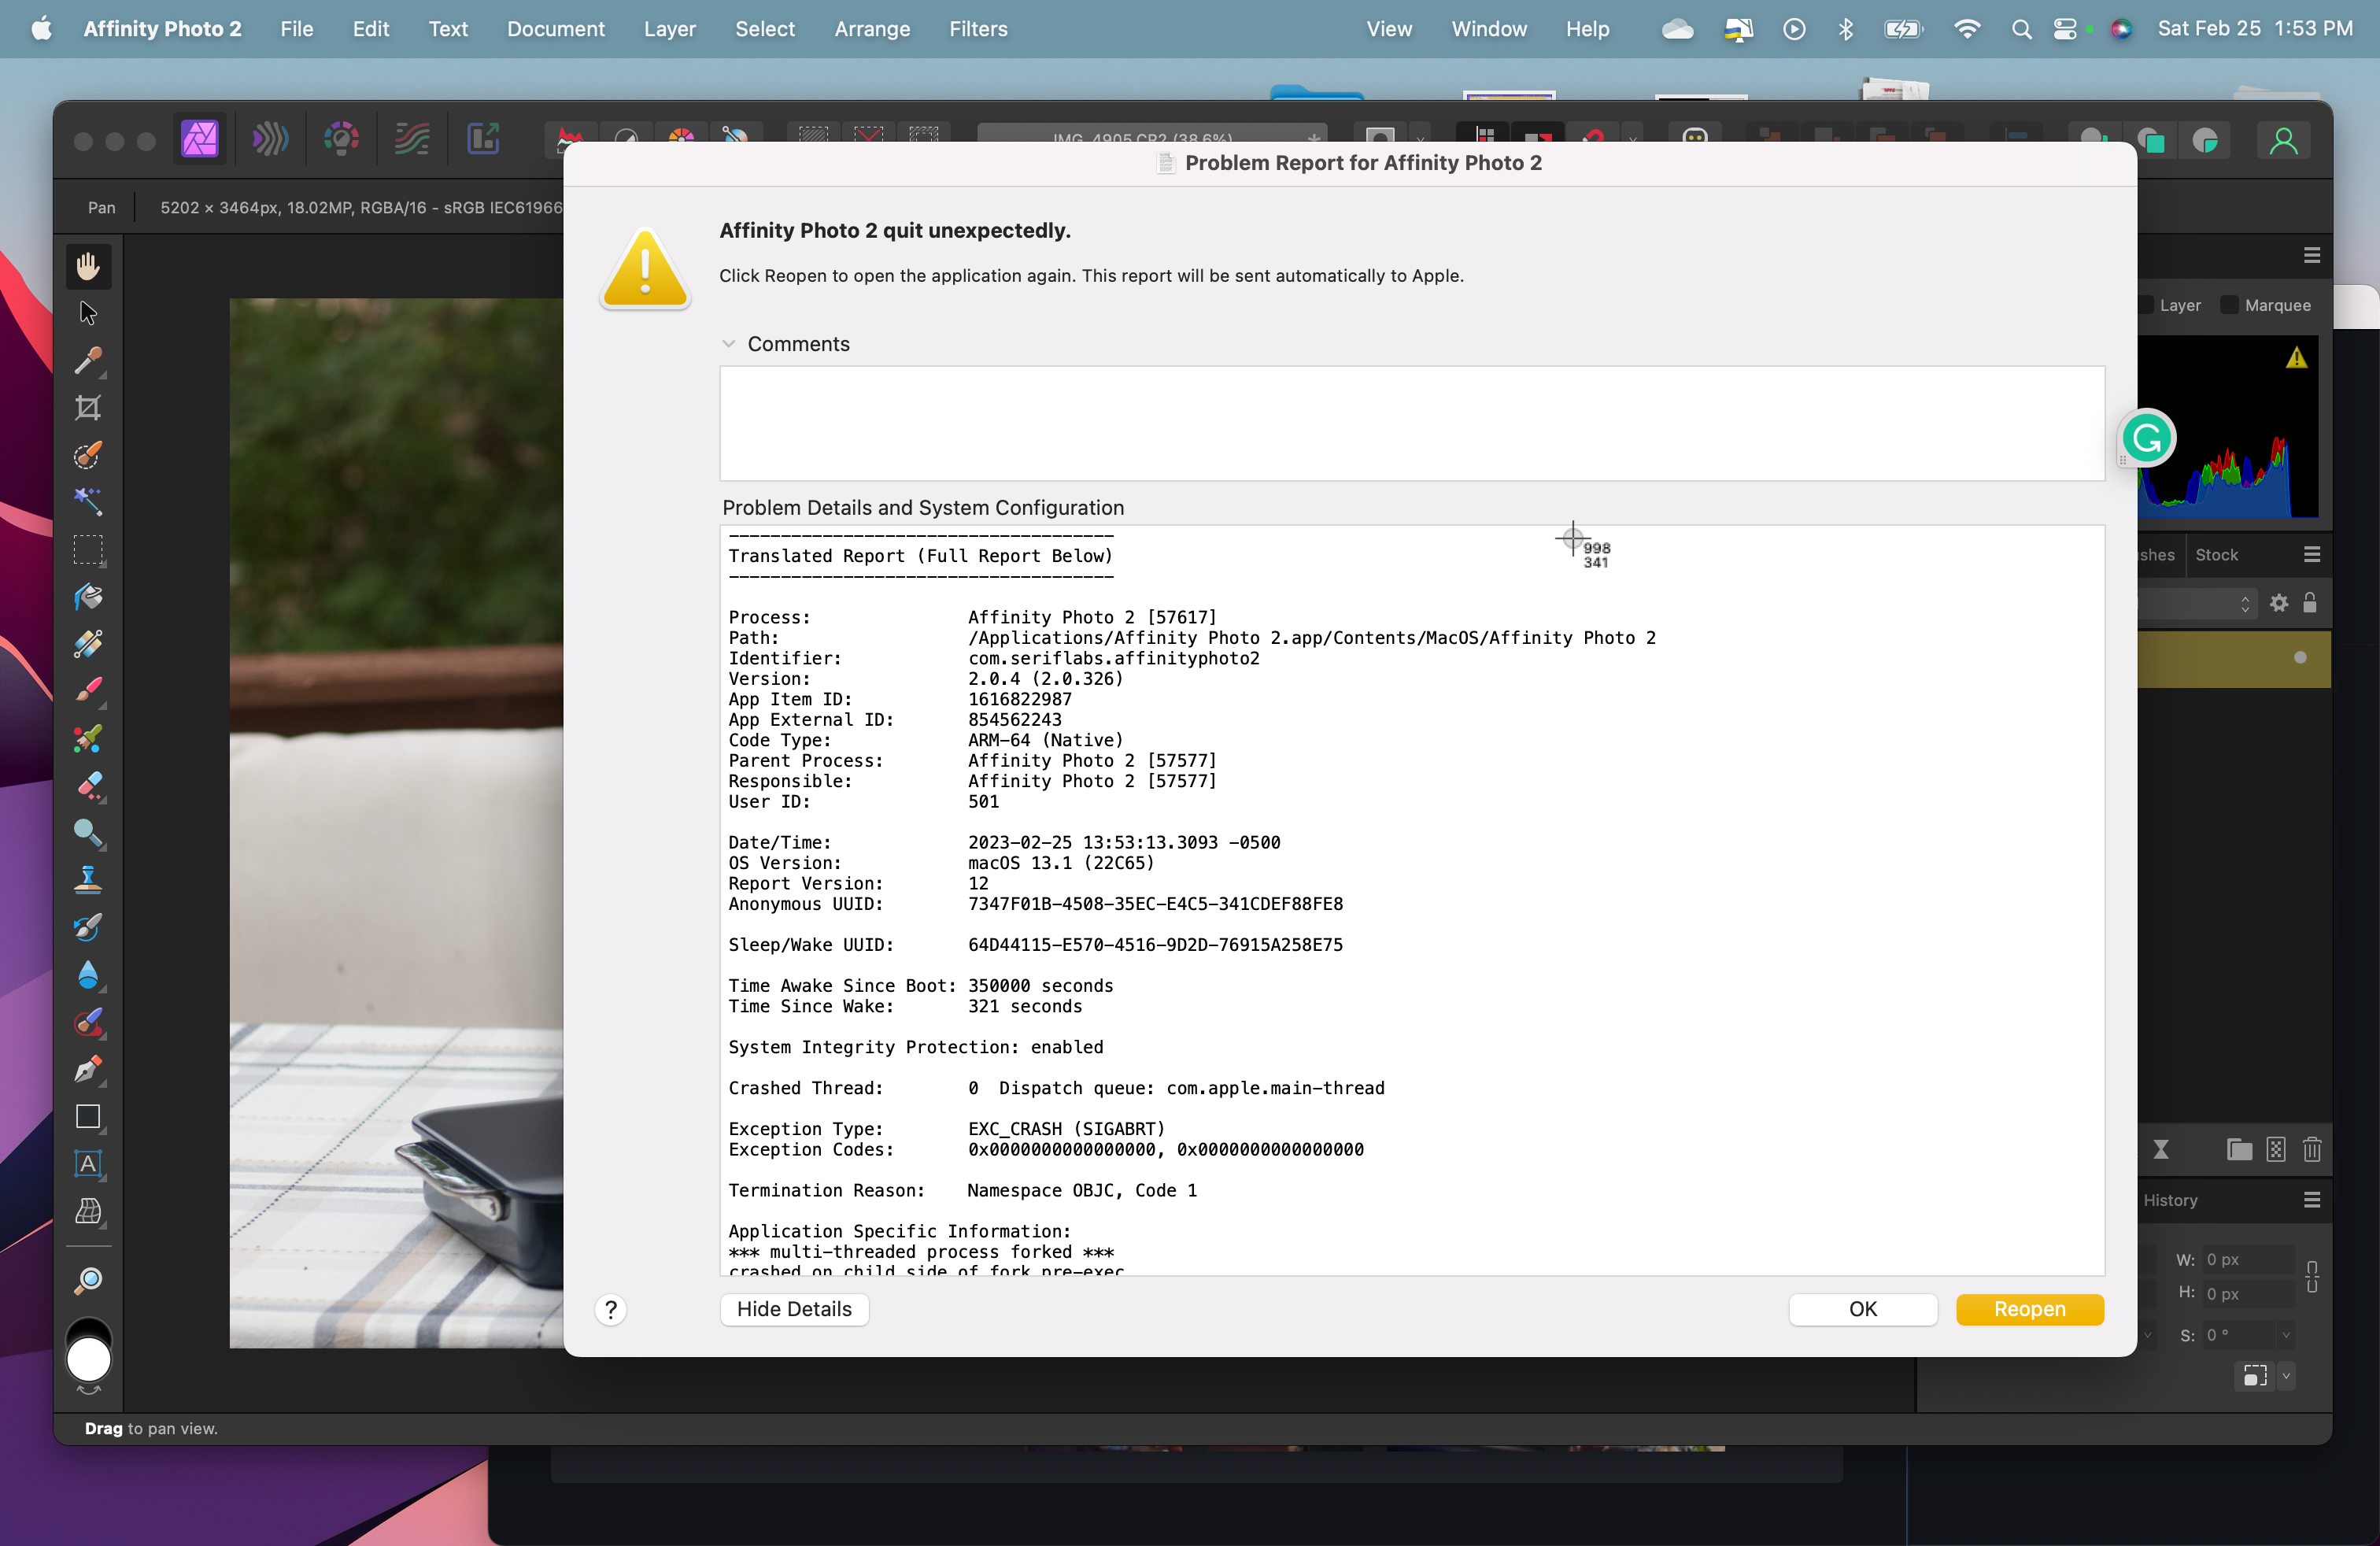Image resolution: width=2380 pixels, height=1546 pixels.
Task: Open the History panel hamburger menu
Action: tap(2312, 1200)
